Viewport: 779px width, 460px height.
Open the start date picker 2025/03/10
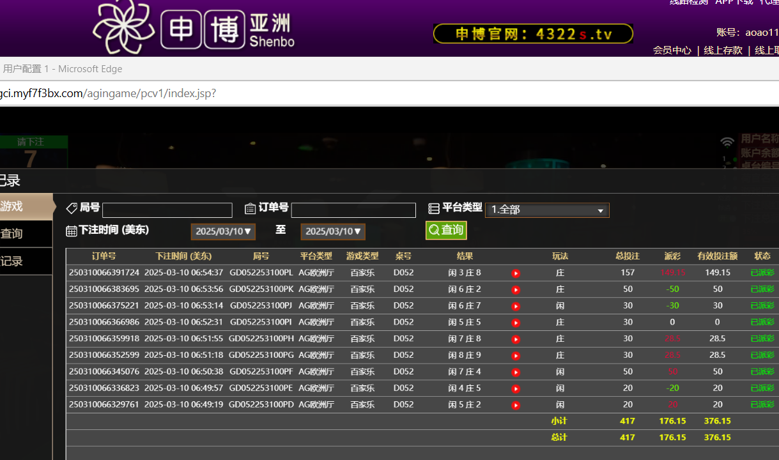[x=224, y=231]
